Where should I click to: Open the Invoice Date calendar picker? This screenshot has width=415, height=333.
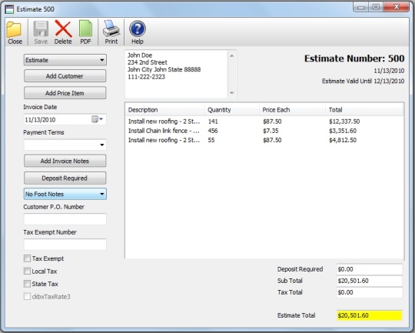tap(98, 119)
